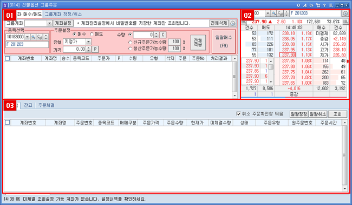Click the 계좌설정 button
Image resolution: width=352 pixels, height=205 pixels.
63,23
